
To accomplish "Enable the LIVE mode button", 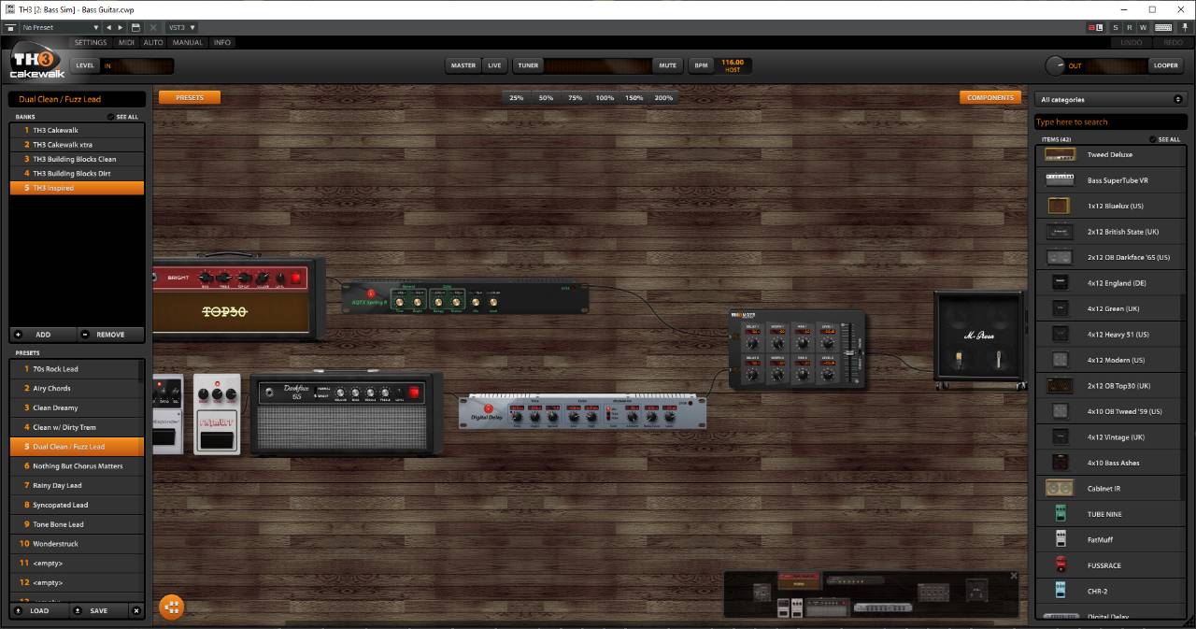I will tap(494, 65).
